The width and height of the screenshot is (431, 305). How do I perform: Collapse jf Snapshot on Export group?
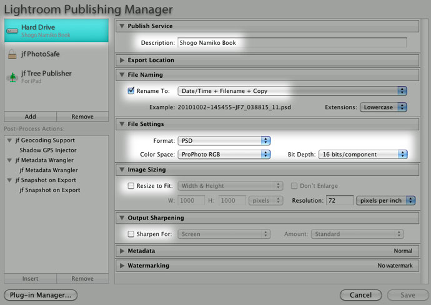pyautogui.click(x=9, y=180)
